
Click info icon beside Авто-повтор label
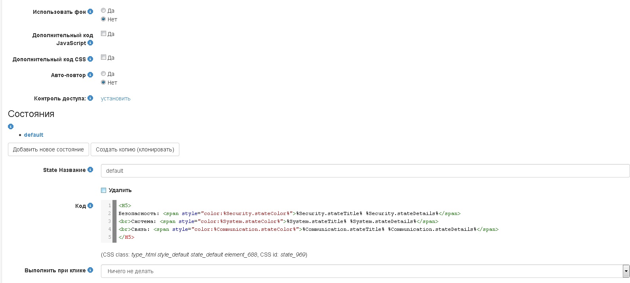[x=90, y=75]
